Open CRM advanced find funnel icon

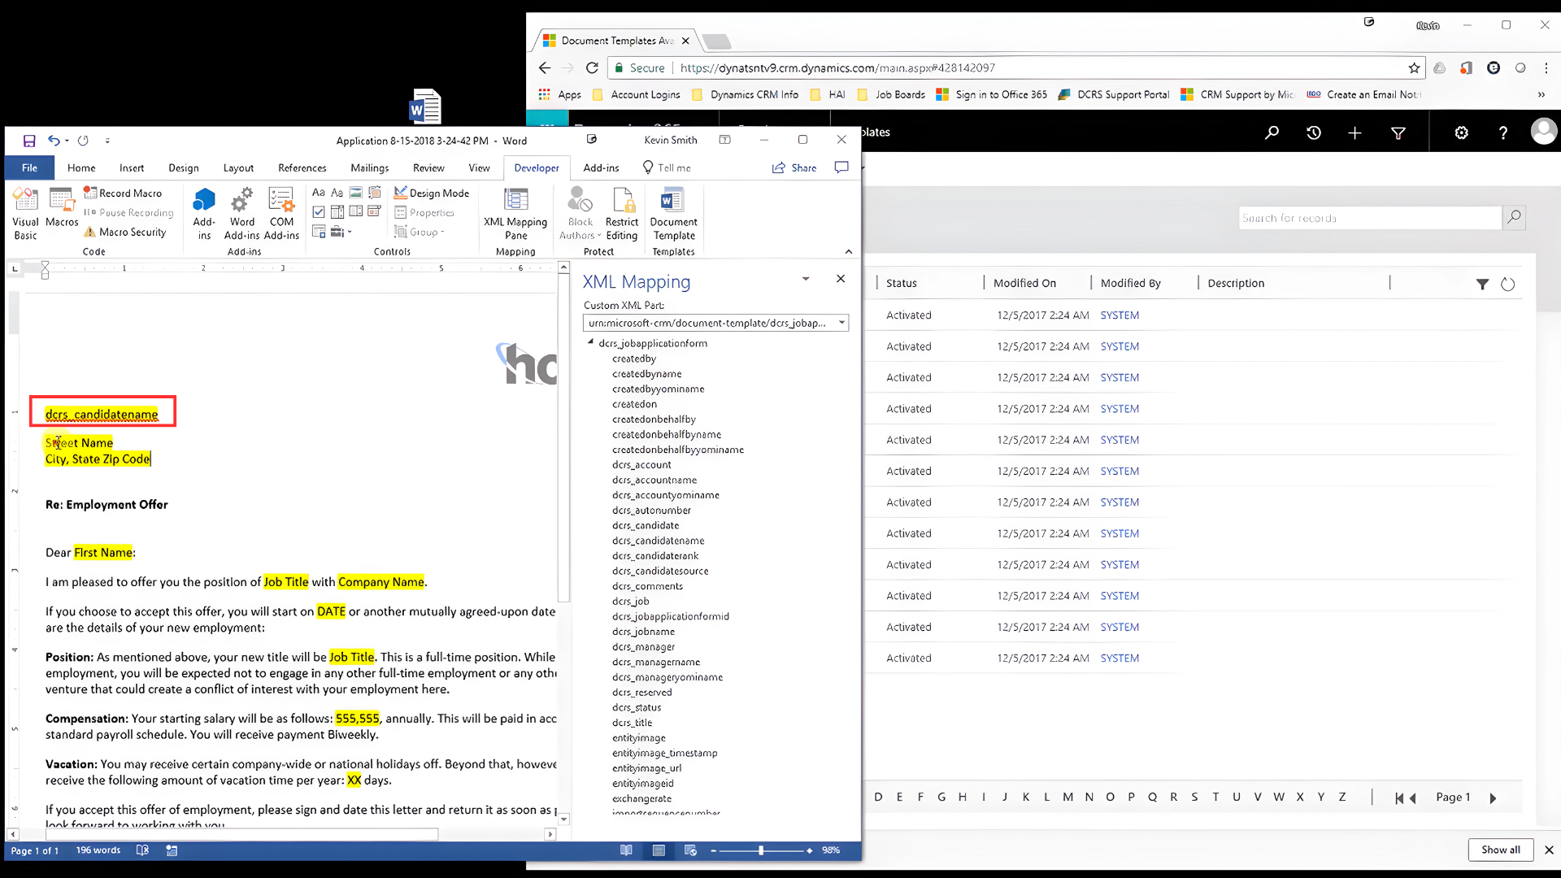coord(1398,133)
